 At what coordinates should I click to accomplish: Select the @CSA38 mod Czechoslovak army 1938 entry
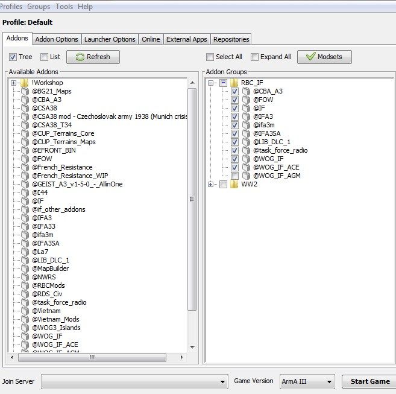tap(109, 116)
